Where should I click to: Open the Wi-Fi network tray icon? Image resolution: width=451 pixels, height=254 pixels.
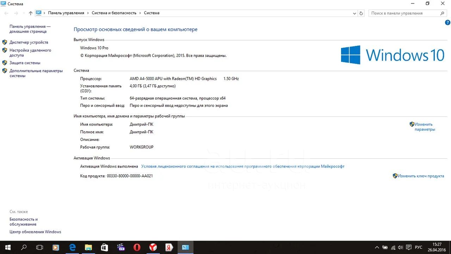[x=393, y=248]
